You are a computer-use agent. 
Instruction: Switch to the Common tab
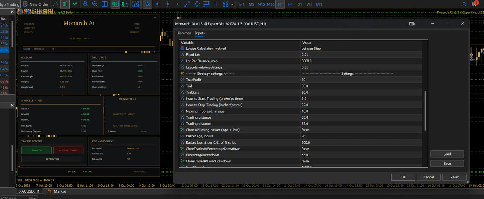tap(184, 33)
